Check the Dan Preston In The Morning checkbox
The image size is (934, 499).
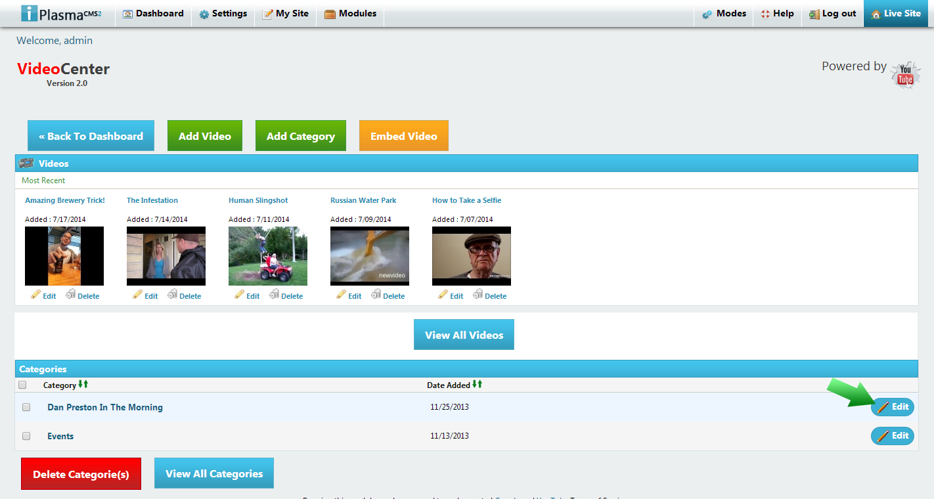coord(26,407)
